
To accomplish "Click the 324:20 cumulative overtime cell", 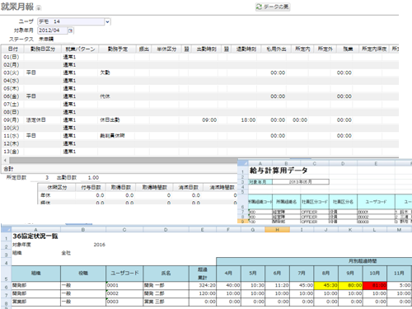I will point(203,285).
